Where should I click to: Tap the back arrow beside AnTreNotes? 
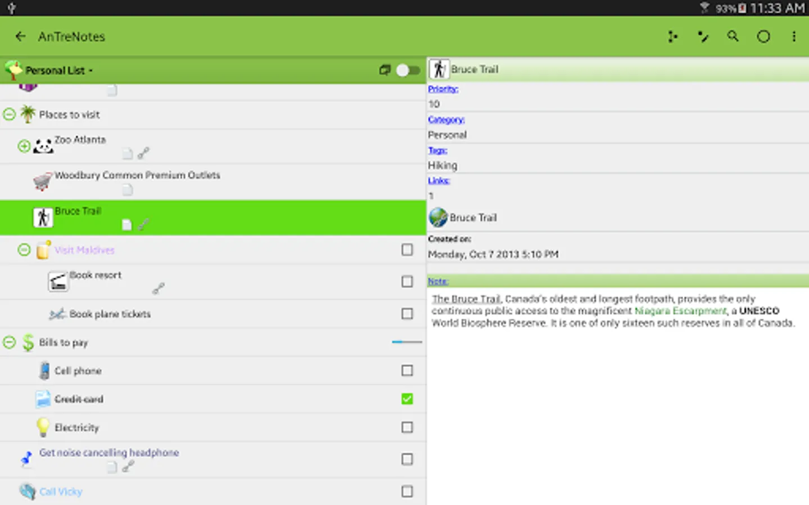tap(21, 36)
